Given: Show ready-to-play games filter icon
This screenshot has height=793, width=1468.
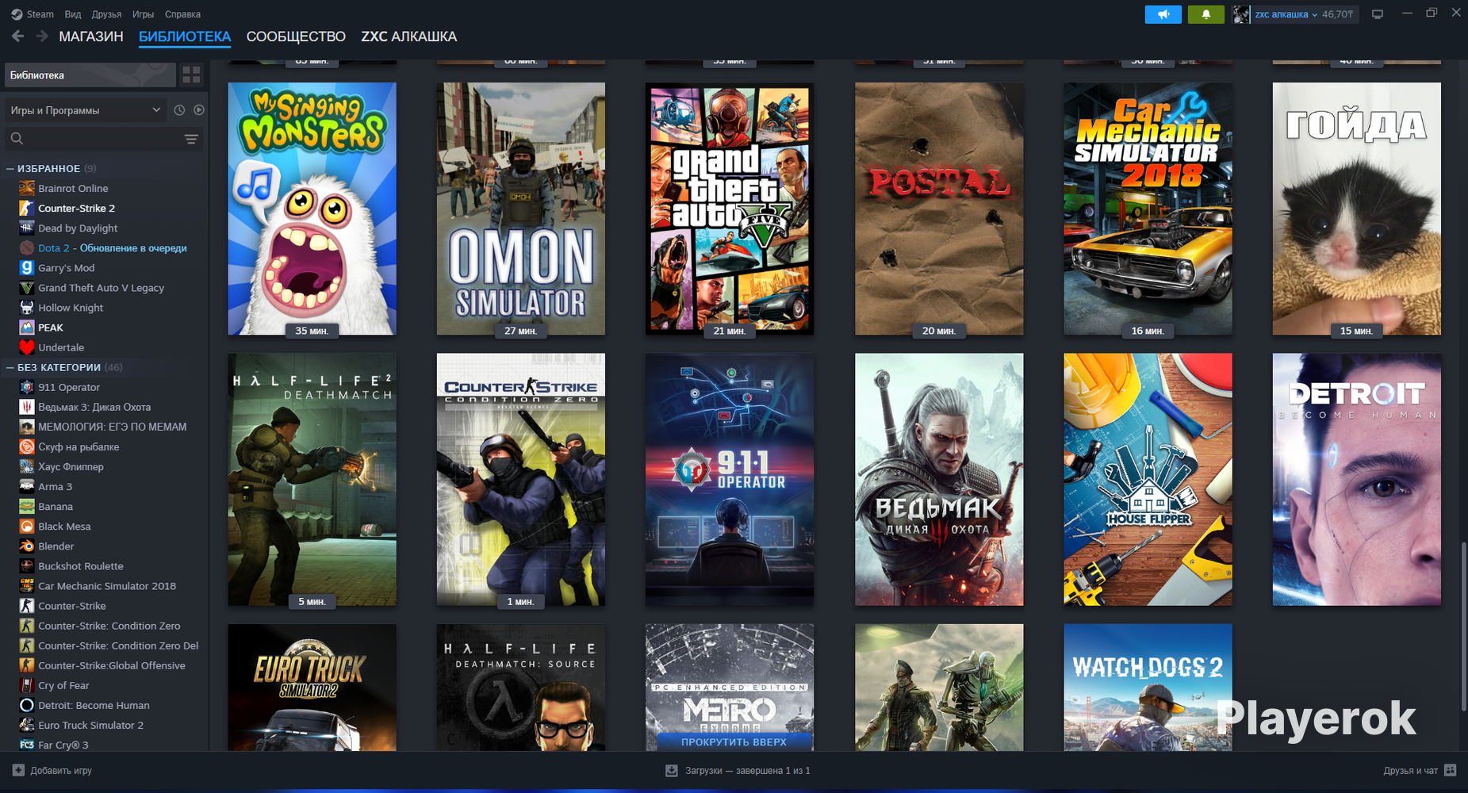Looking at the screenshot, I should click(x=199, y=110).
